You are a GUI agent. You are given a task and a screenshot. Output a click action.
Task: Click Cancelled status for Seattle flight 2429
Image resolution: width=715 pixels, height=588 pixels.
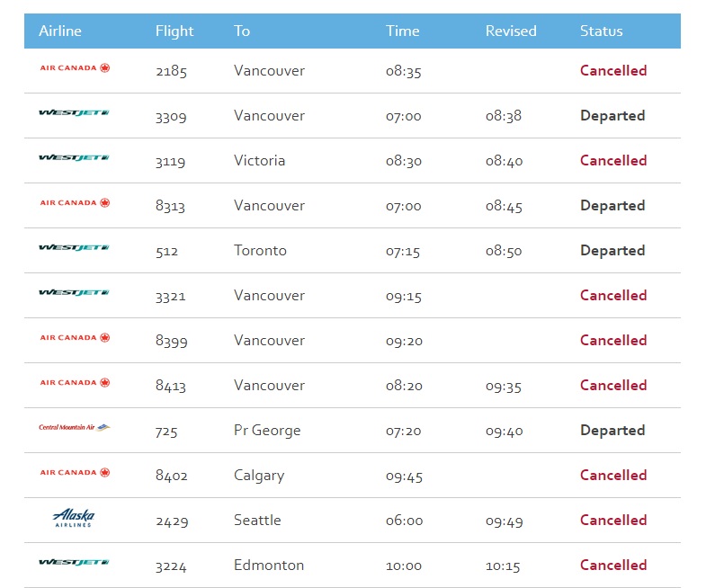613,521
